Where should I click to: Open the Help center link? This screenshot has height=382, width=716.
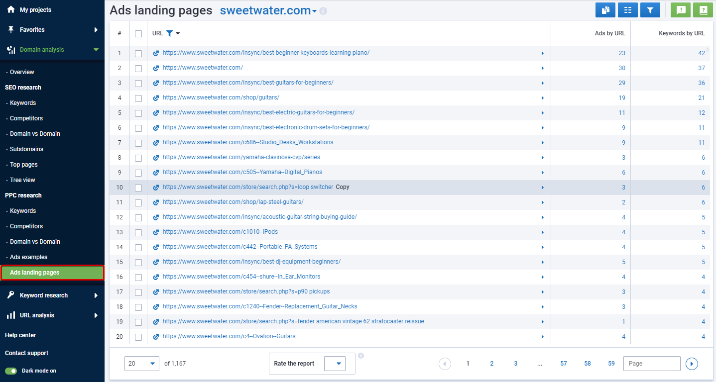[x=20, y=335]
